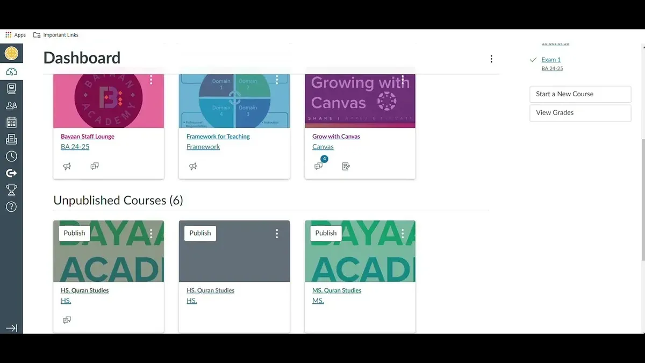The image size is (645, 363).
Task: Open Bayaan Staff Lounge discussions icon
Action: click(95, 166)
